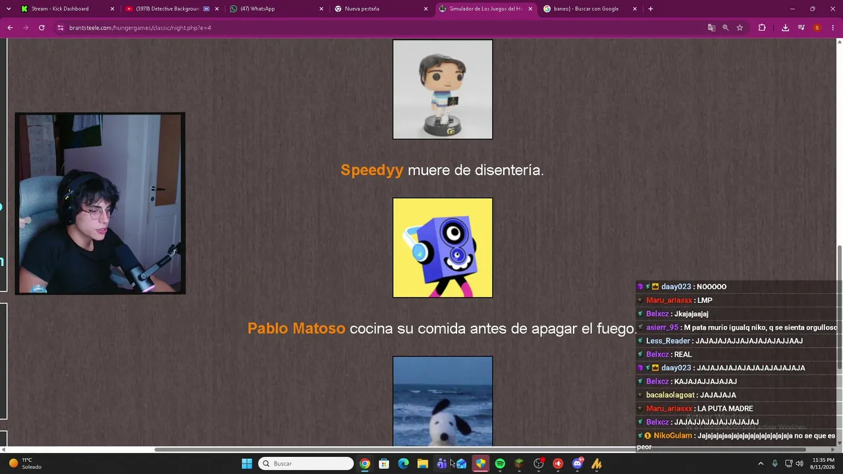Click the page vertical scrollbar thumb
The image size is (843, 474).
pos(839,306)
